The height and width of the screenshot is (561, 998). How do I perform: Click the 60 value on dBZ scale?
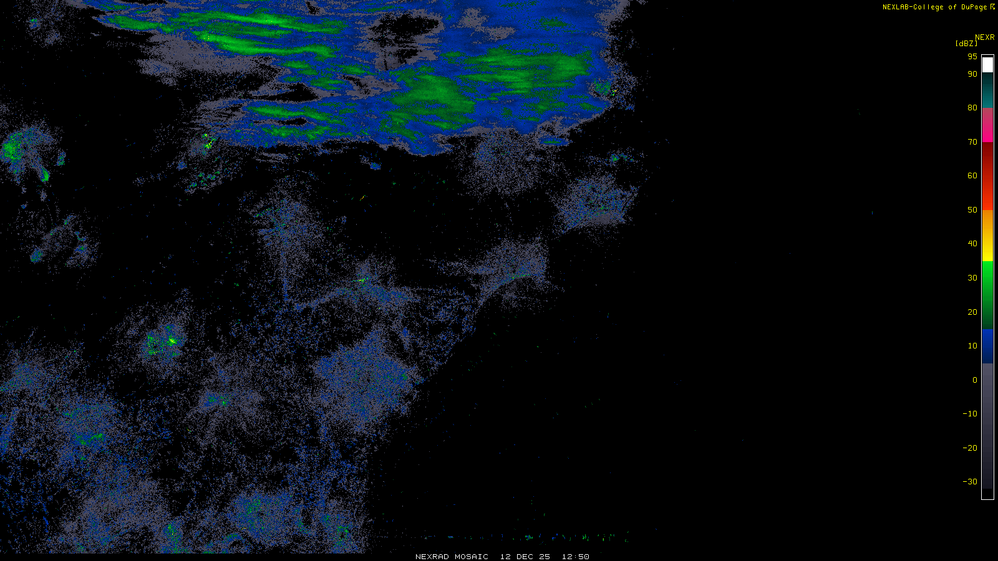coord(972,176)
